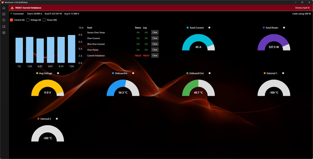The image size is (313, 159).
Task: Toggle the white dot beside Total Current
Action: tap(209, 28)
